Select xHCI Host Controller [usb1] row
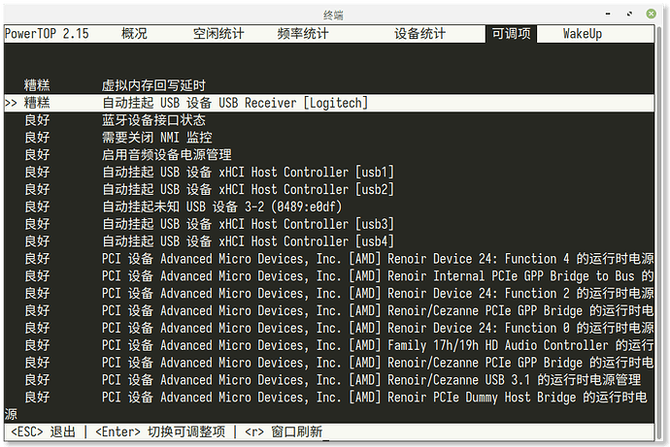 248,173
